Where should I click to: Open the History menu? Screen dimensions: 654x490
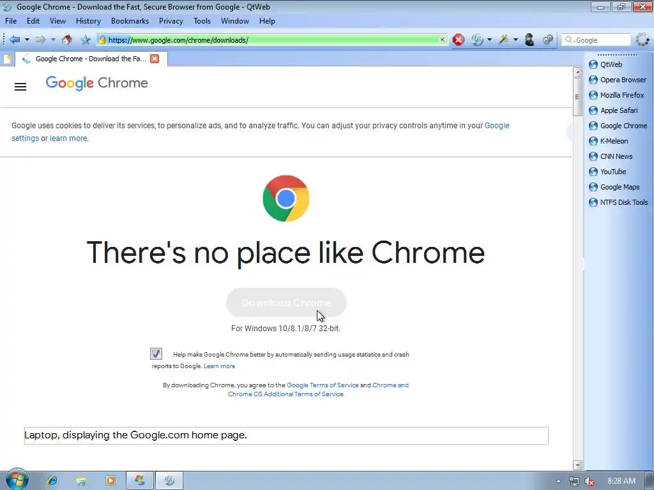88,21
